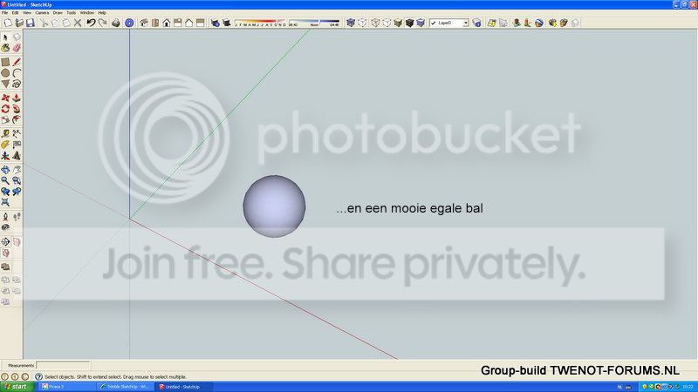Select the Circle drawing tool
Viewport: 698px width, 392px height.
tap(5, 73)
